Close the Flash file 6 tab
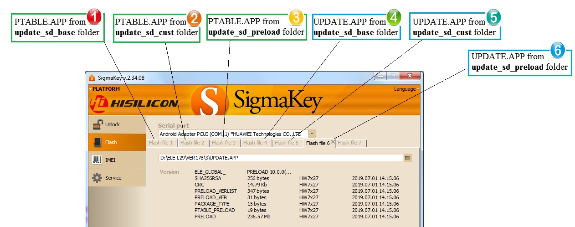This screenshot has height=227, width=575. click(333, 142)
